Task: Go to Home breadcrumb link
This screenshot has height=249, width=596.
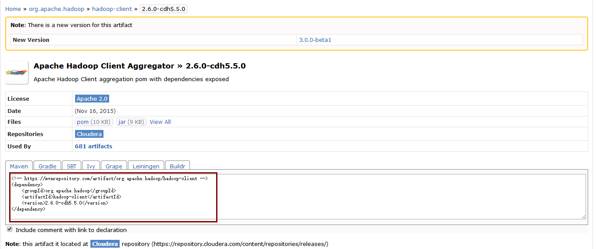Action: coord(13,9)
